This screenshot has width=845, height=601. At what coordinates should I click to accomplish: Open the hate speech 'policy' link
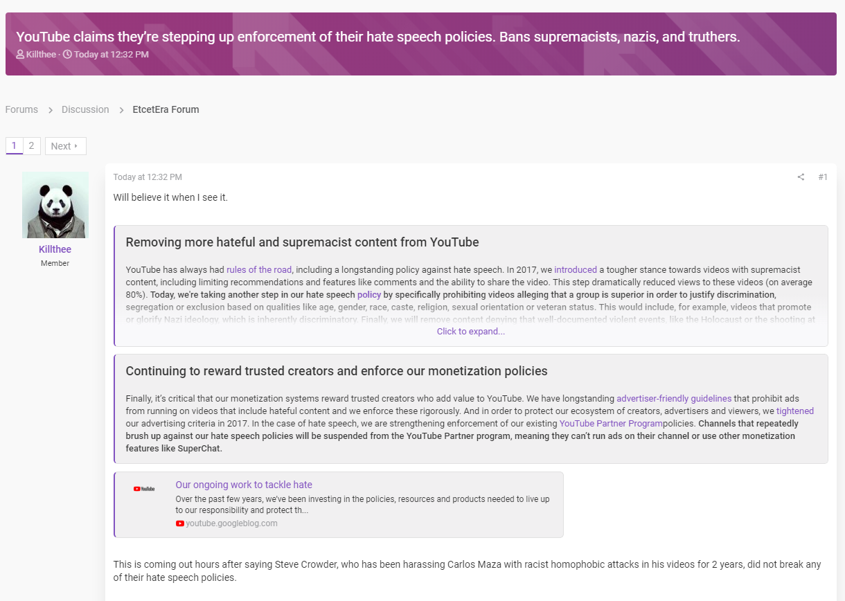[x=369, y=294]
